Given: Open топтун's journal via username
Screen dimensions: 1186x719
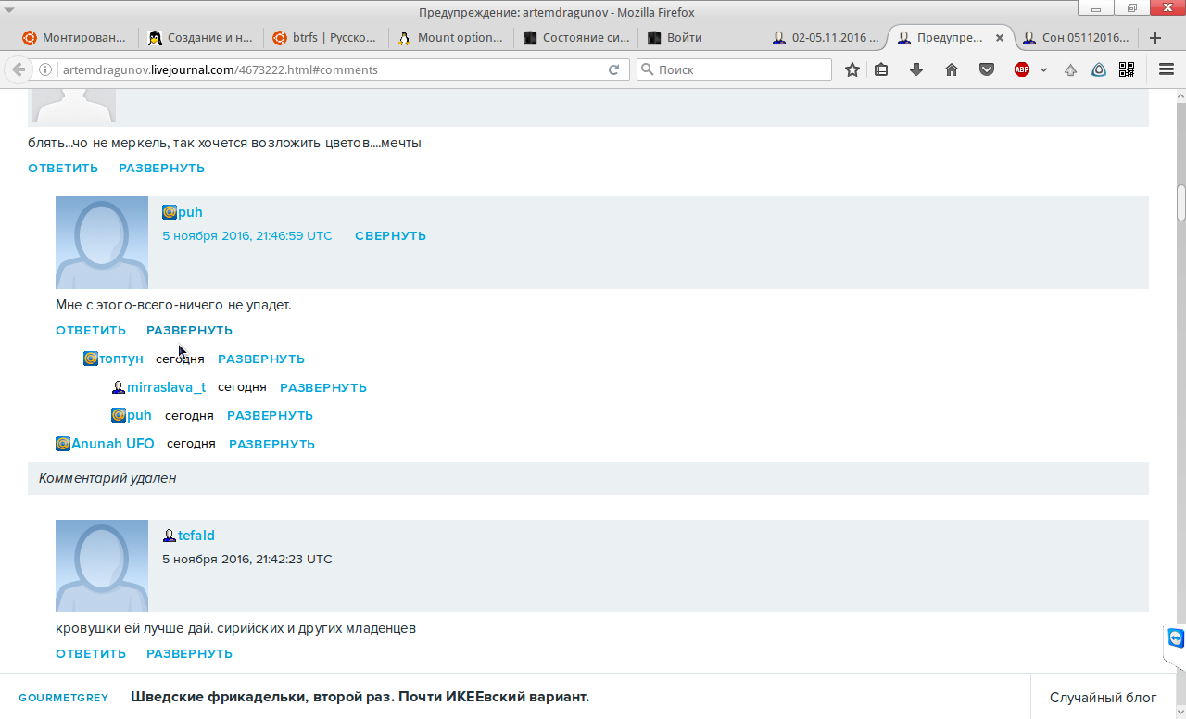Looking at the screenshot, I should tap(121, 359).
